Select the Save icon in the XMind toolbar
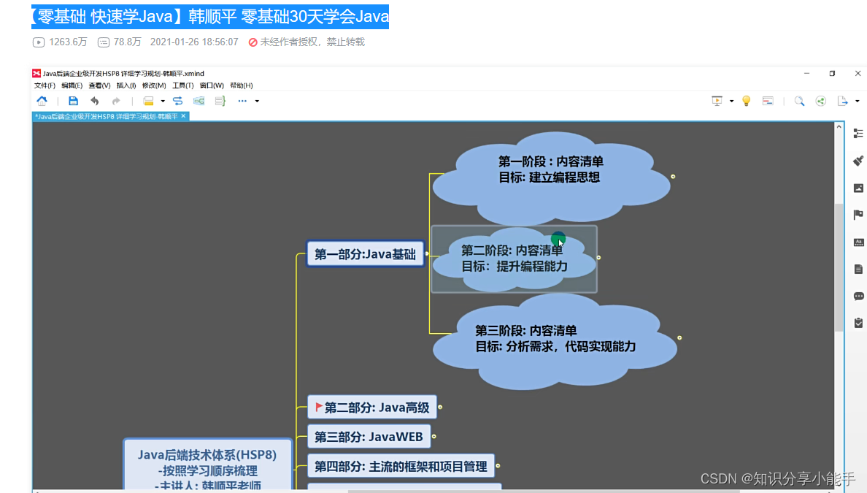The width and height of the screenshot is (867, 493). point(73,101)
